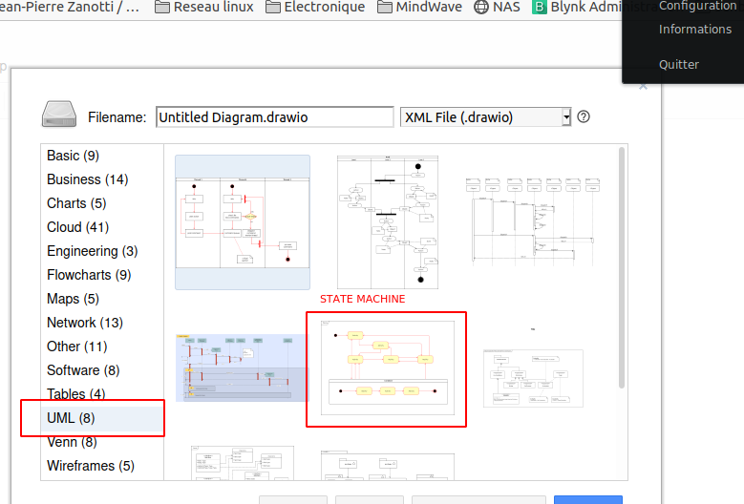Open the Network templates category

click(x=84, y=323)
